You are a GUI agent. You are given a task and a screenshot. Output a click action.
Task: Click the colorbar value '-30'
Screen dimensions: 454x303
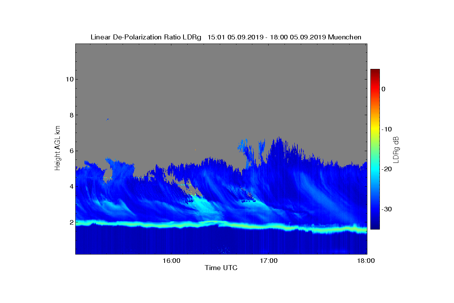pos(386,209)
